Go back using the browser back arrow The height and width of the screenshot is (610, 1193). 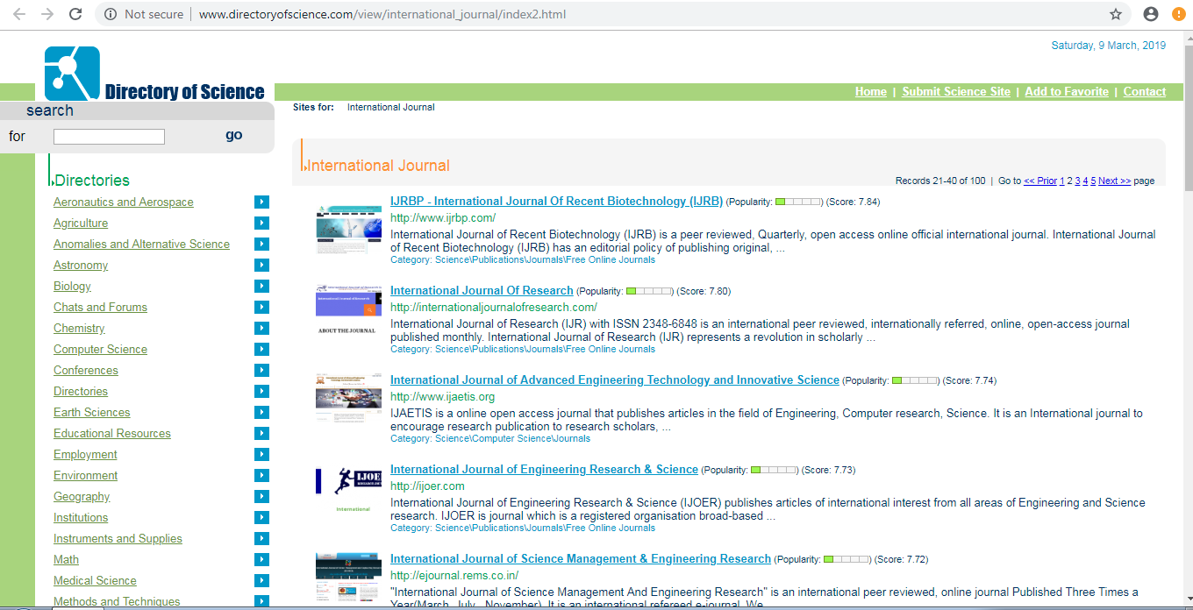click(19, 14)
